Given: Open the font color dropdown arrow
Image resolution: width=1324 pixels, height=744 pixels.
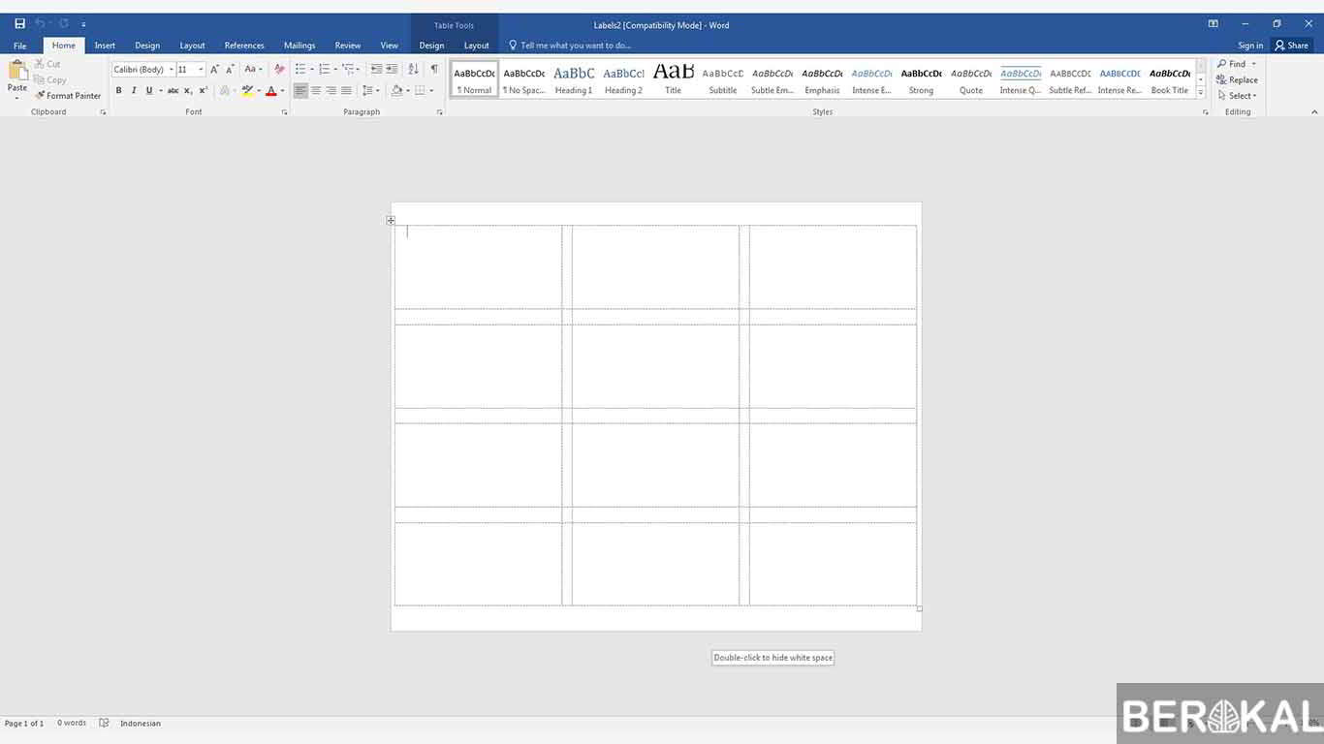Looking at the screenshot, I should pyautogui.click(x=282, y=91).
